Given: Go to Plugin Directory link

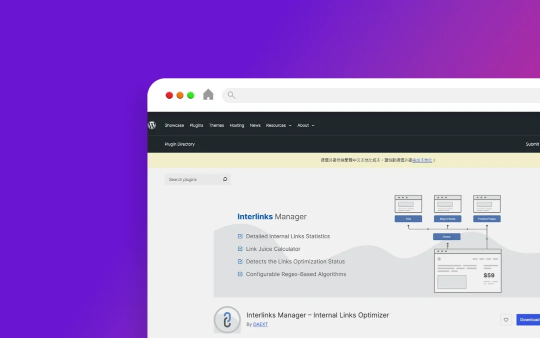Looking at the screenshot, I should tap(179, 144).
